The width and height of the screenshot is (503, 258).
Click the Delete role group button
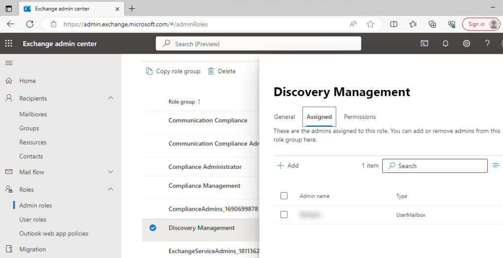[x=222, y=71]
